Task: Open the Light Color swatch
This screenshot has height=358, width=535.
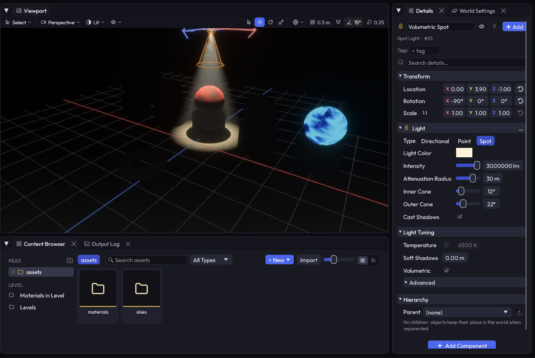Action: [464, 153]
